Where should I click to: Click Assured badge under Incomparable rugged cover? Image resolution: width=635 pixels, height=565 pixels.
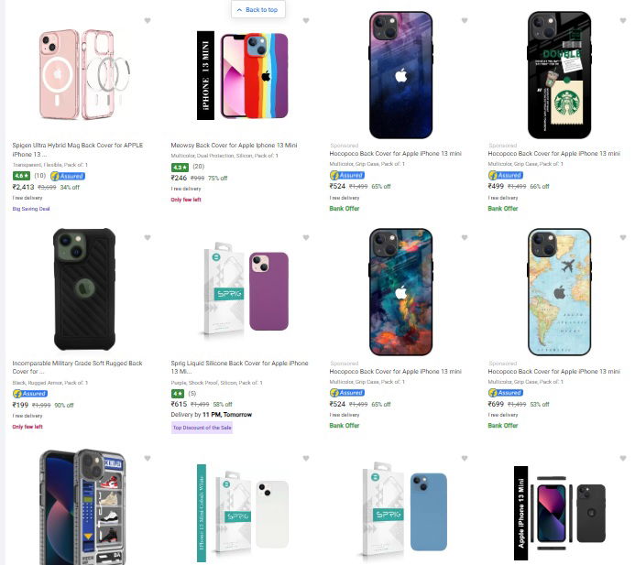point(29,393)
